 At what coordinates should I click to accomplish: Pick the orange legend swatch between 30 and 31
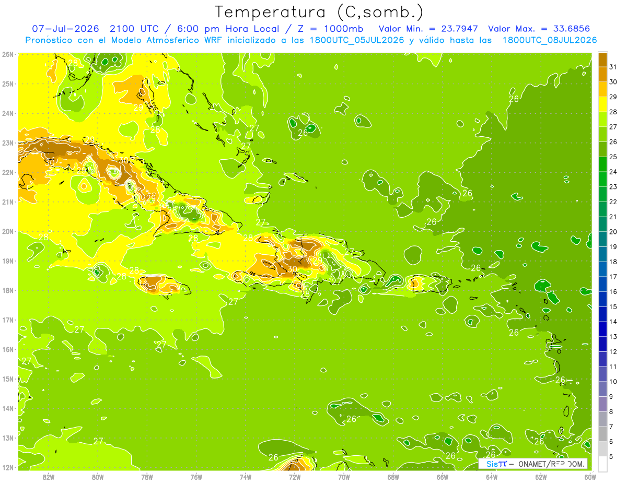click(x=602, y=74)
